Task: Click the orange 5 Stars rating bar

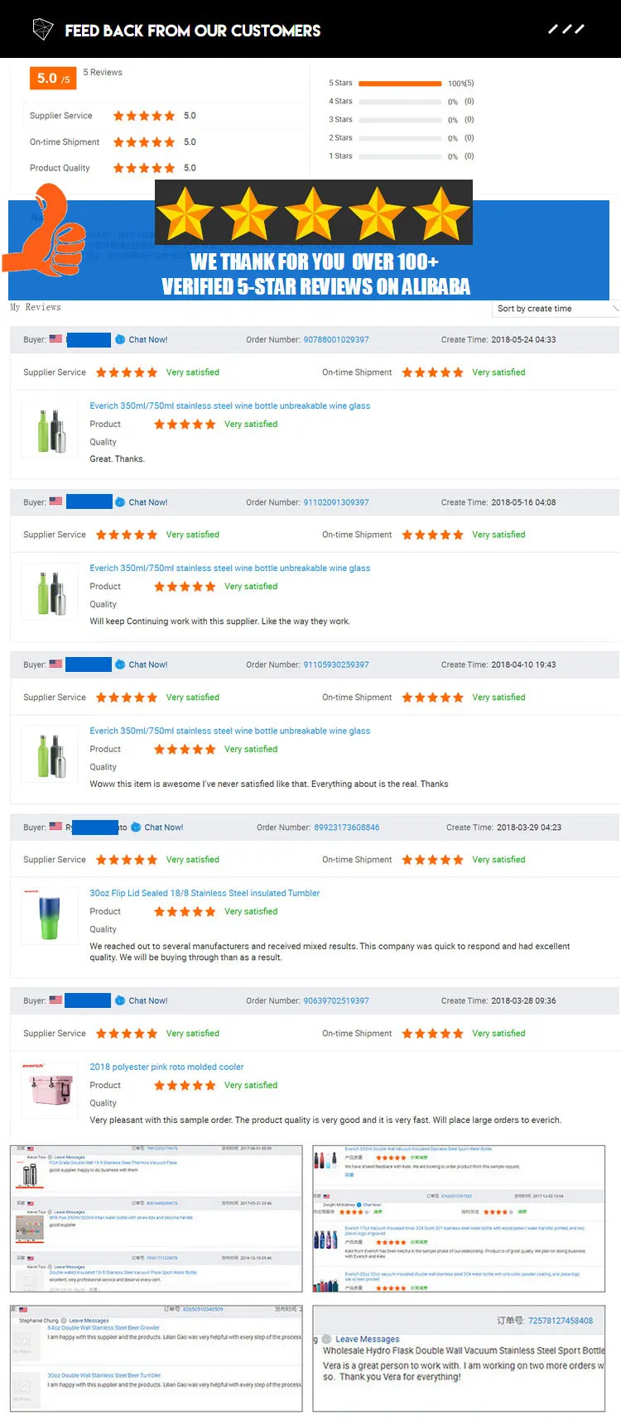Action: 400,84
